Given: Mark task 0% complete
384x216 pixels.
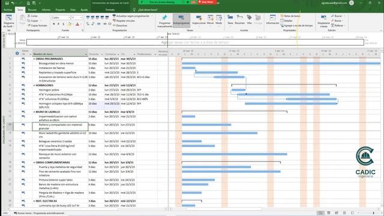Looking at the screenshot, I should pyautogui.click(x=88, y=17).
